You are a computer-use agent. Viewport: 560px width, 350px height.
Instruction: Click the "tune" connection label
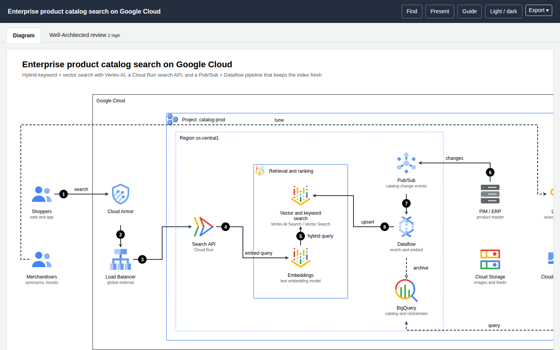pos(279,120)
